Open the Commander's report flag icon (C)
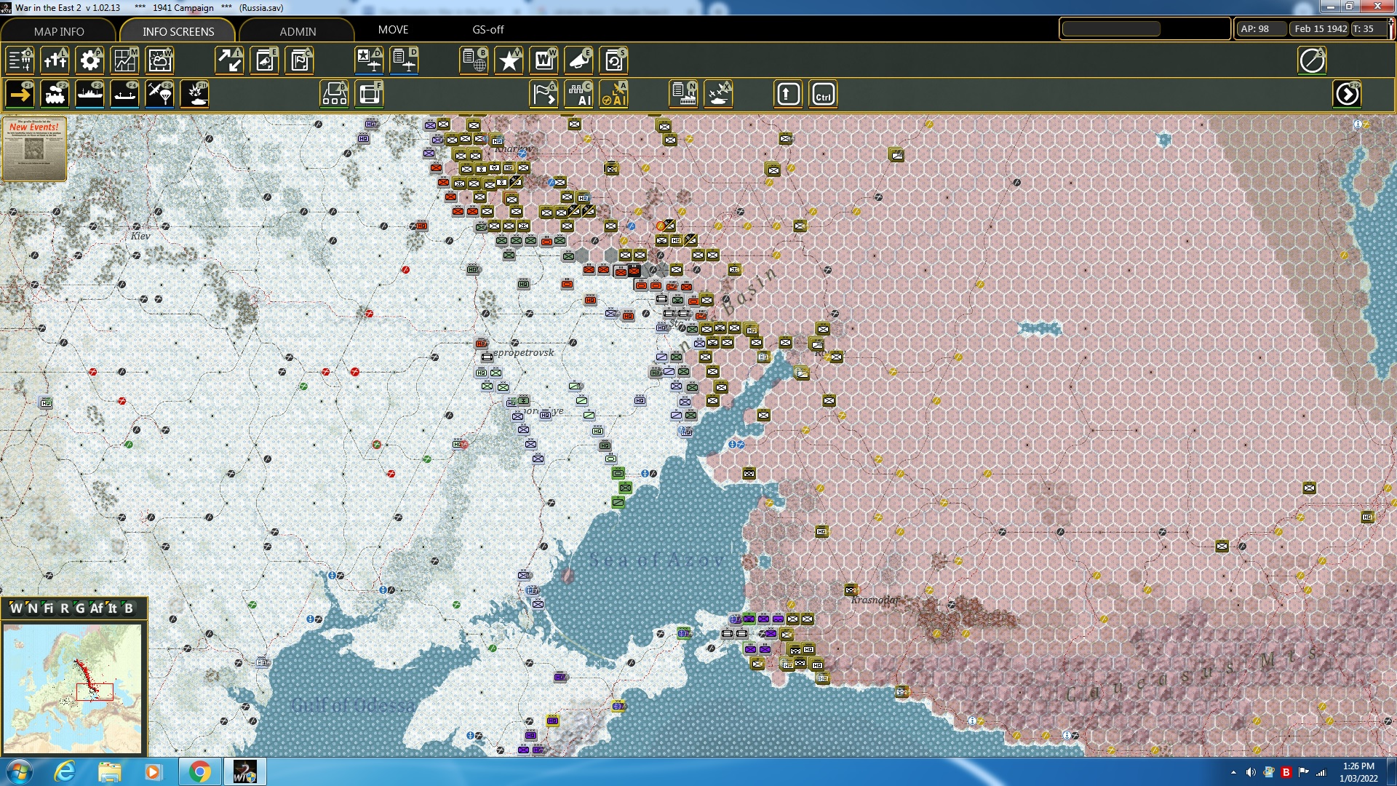This screenshot has height=786, width=1397. click(300, 60)
